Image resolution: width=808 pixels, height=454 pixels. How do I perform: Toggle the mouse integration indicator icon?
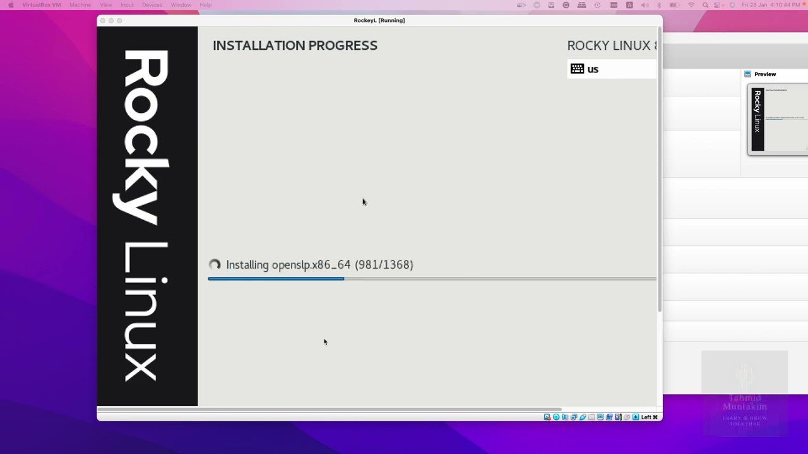click(627, 417)
